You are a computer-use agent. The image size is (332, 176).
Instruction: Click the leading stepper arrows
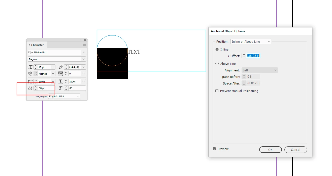66,67
